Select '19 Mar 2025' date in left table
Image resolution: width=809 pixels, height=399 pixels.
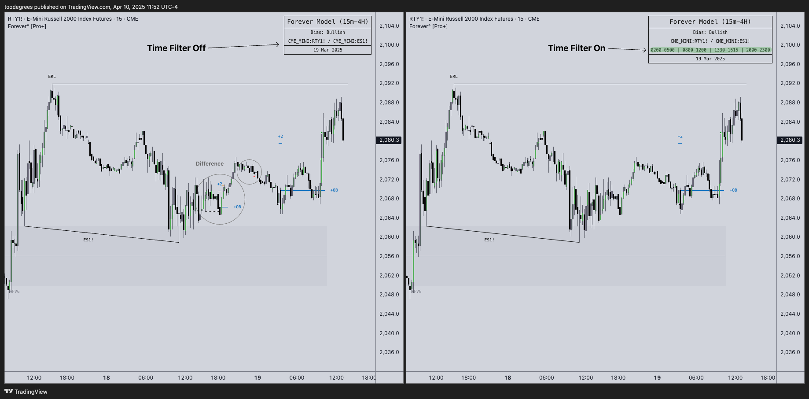coord(327,50)
